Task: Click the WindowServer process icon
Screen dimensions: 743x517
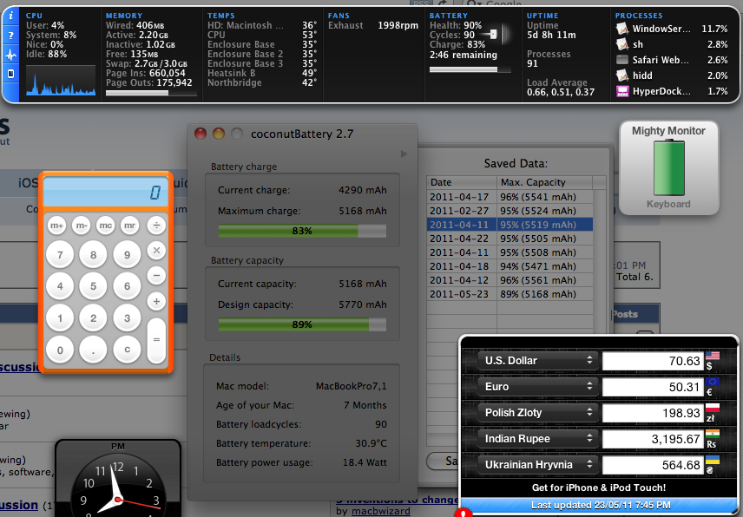Action: [x=622, y=29]
